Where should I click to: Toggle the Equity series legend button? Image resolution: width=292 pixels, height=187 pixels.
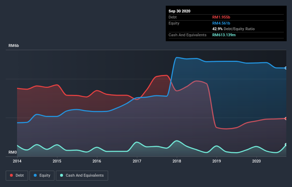coord(42,176)
